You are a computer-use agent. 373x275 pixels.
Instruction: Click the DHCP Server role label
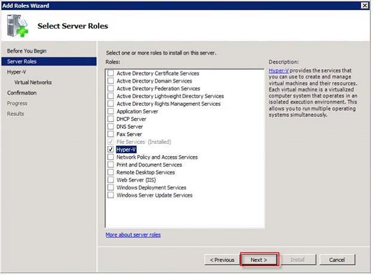131,119
